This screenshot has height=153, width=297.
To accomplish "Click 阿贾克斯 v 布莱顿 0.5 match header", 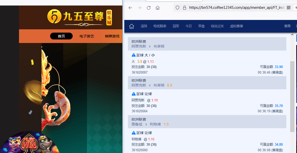I will pos(152,85).
